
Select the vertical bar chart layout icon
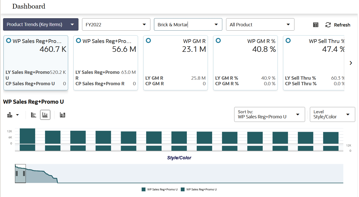[x=45, y=115]
